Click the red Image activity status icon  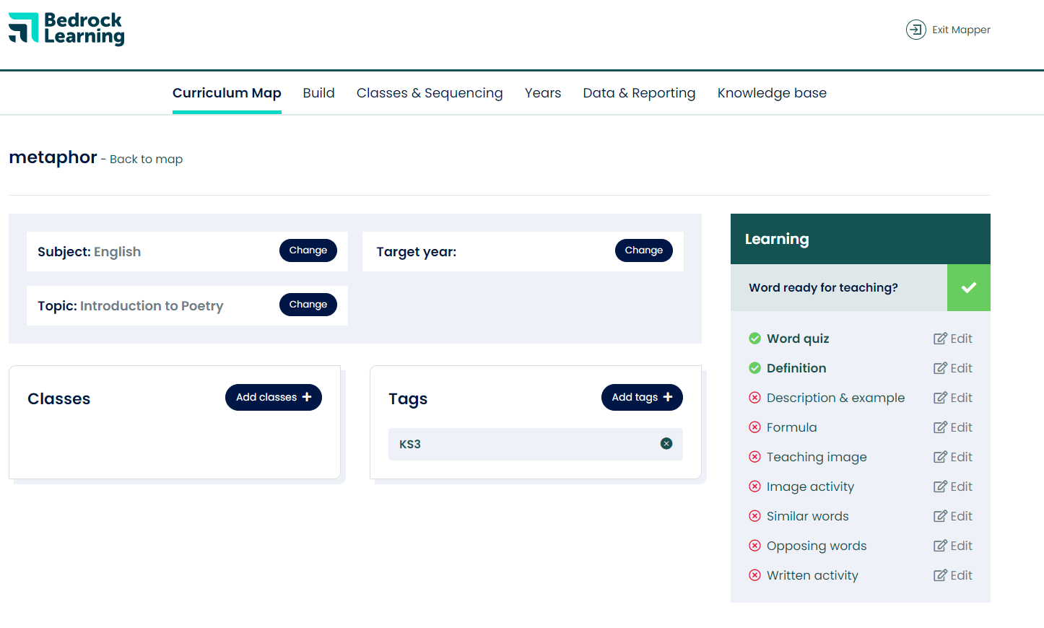coord(754,487)
